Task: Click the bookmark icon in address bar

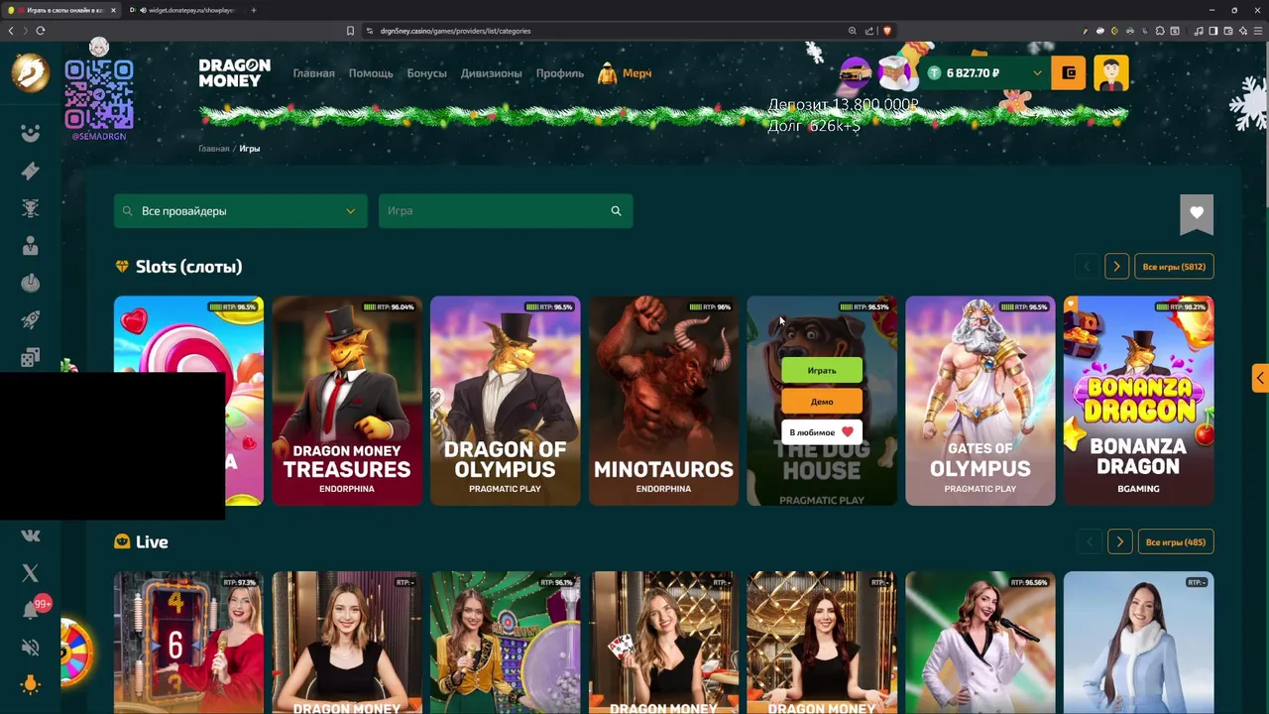Action: click(350, 31)
